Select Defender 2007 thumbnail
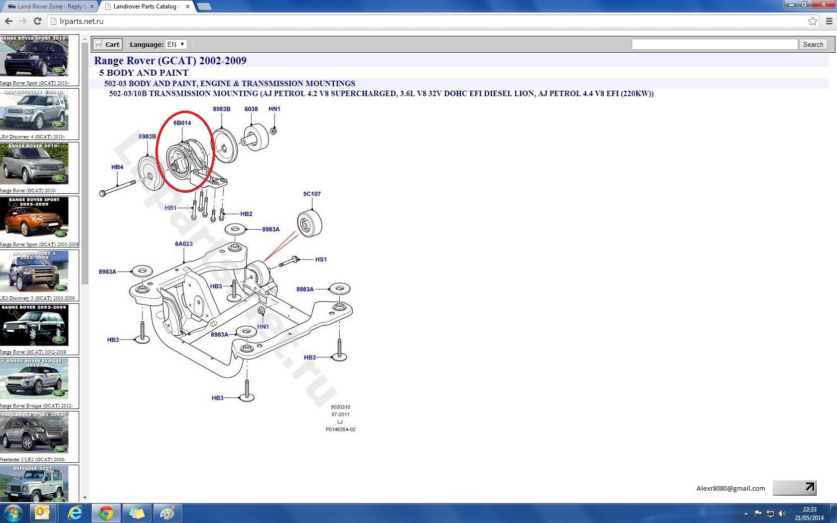837x523 pixels. [35, 484]
